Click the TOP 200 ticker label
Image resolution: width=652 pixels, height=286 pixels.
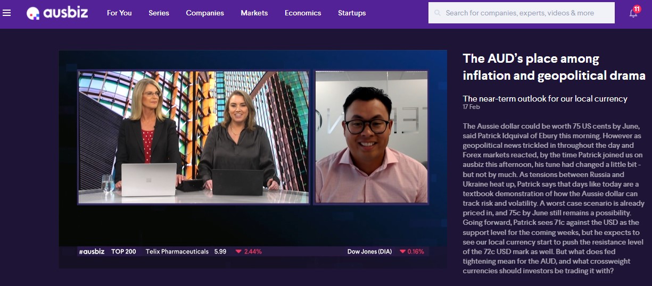point(123,251)
